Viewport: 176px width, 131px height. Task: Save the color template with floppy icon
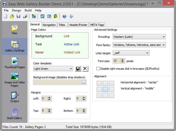click(78, 68)
